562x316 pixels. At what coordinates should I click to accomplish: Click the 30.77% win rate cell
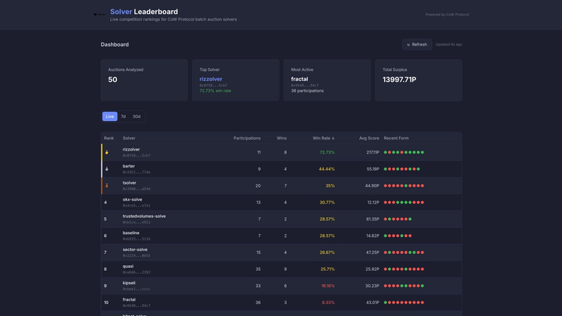tap(327, 202)
